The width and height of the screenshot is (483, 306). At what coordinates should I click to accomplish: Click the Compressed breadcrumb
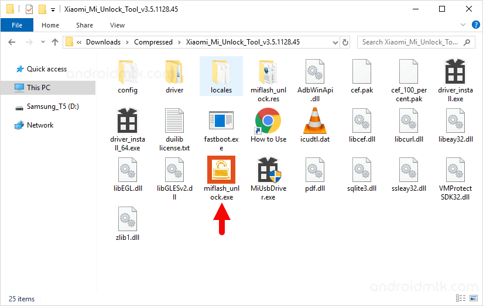coord(153,42)
